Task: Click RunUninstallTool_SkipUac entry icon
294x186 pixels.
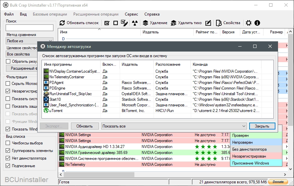Action: tap(46, 94)
